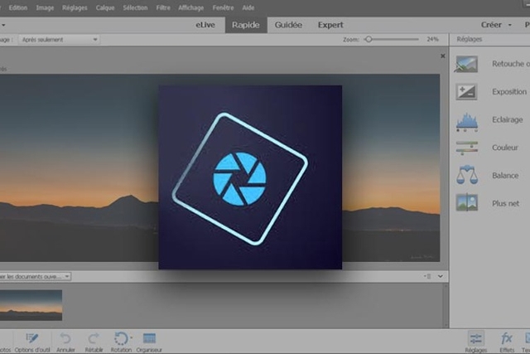Viewport: 530px width, 354px height.
Task: Adjust the Zoom slider handle
Action: tap(369, 39)
